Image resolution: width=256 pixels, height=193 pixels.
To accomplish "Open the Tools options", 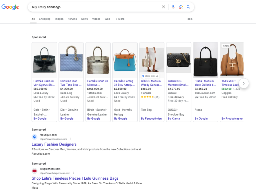I will [x=189, y=19].
